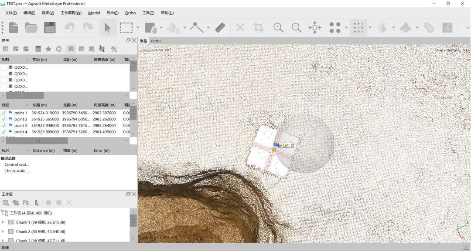Open Reference settings wrench icon
The width and height of the screenshot is (471, 251).
(x=114, y=49)
